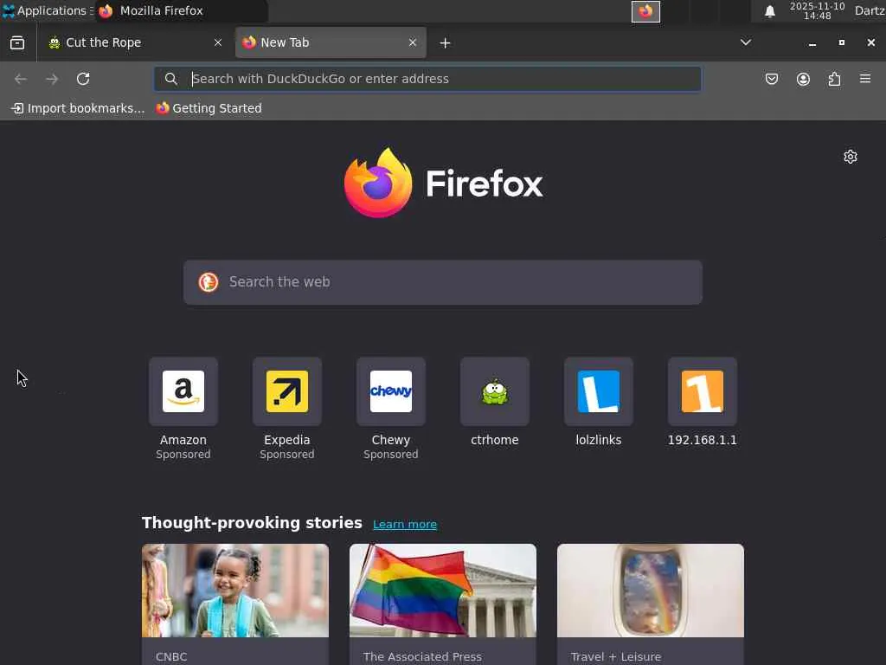Click the Firefox workspace switcher thumbnail

(645, 11)
